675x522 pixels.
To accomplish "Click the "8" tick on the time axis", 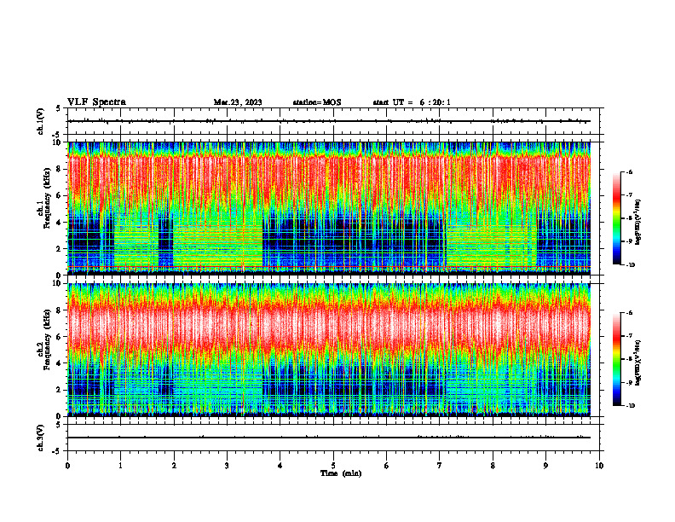I will (x=493, y=466).
